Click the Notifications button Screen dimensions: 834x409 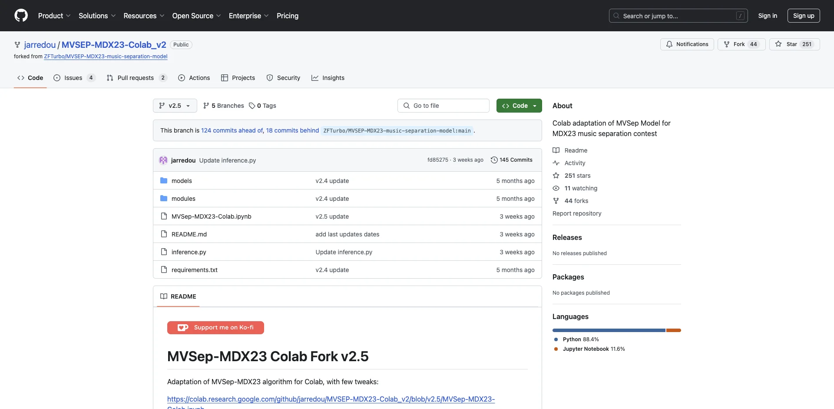point(687,44)
